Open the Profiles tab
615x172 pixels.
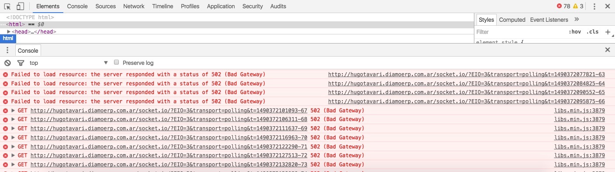(190, 6)
